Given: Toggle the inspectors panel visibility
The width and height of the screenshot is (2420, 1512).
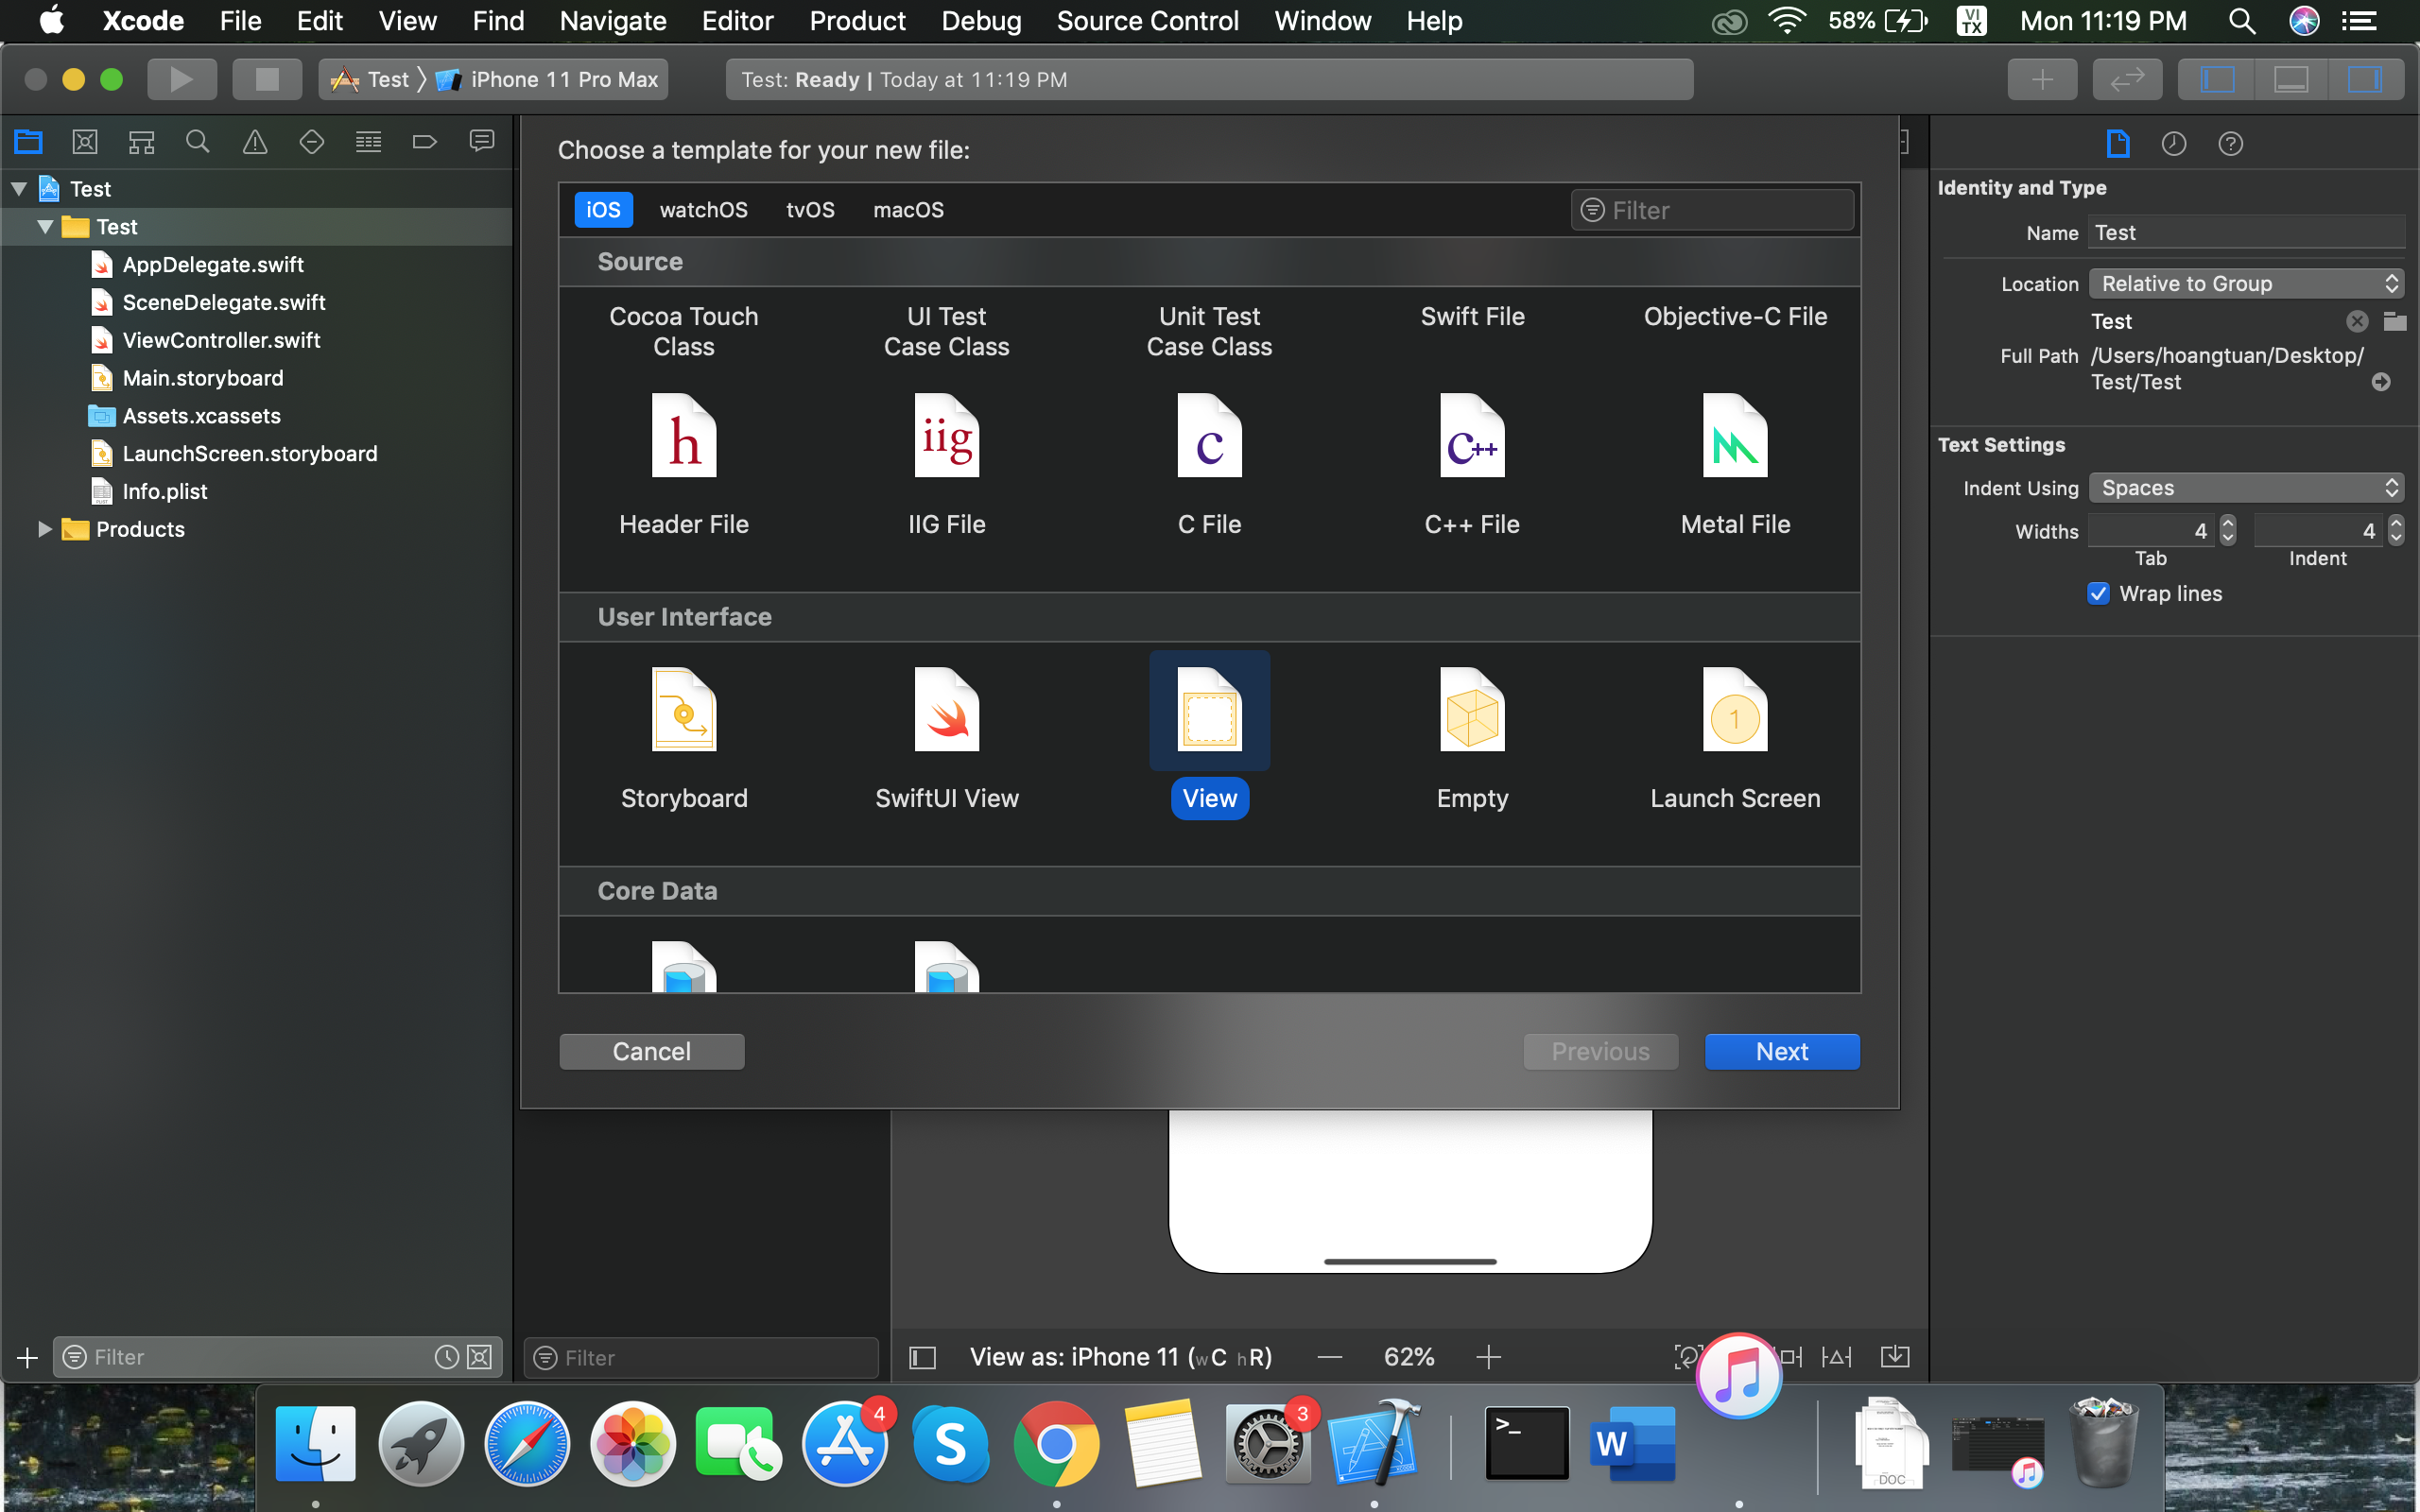Looking at the screenshot, I should 2365,79.
